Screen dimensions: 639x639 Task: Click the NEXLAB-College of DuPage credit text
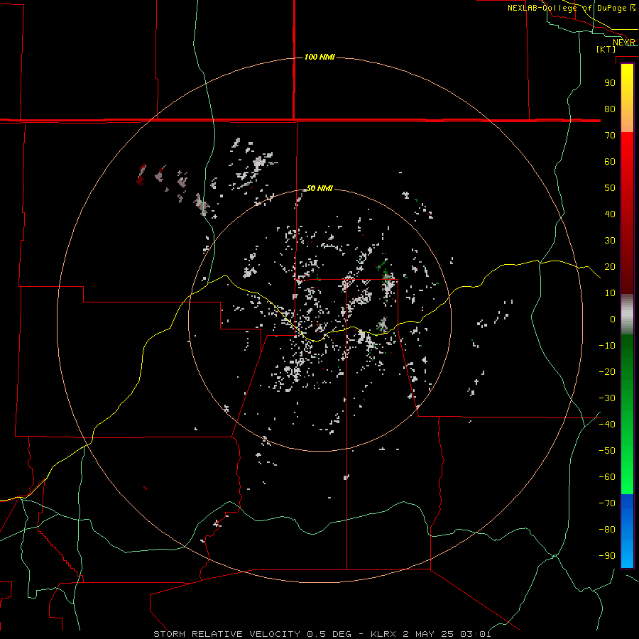[572, 8]
